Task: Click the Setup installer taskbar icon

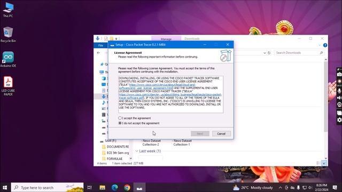Action: (x=139, y=187)
